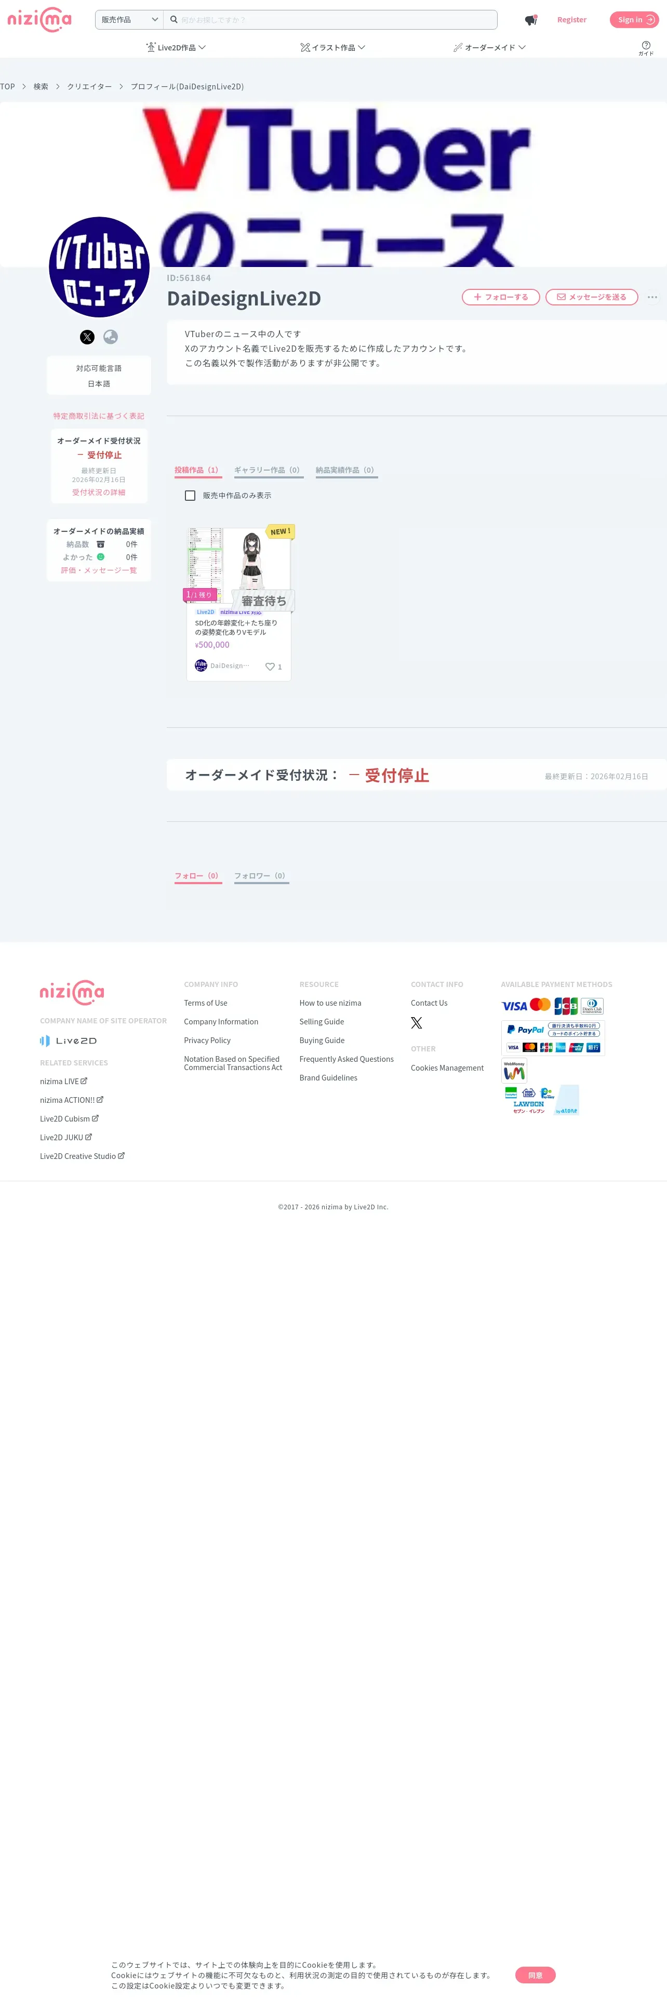Image resolution: width=667 pixels, height=2001 pixels.
Task: Open the Cookies Management link
Action: point(447,1068)
